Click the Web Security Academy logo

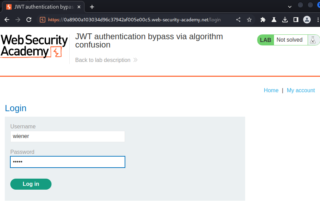point(34,46)
